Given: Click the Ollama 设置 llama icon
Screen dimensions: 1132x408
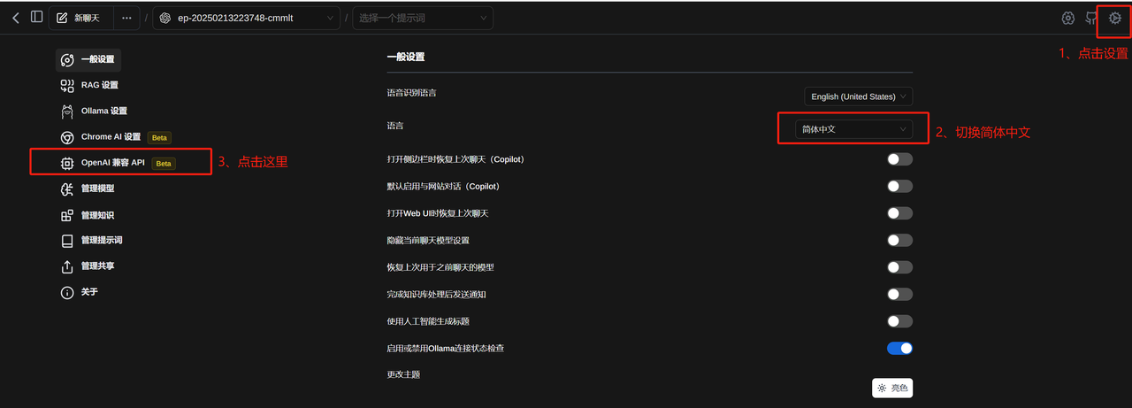Looking at the screenshot, I should click(x=67, y=112).
